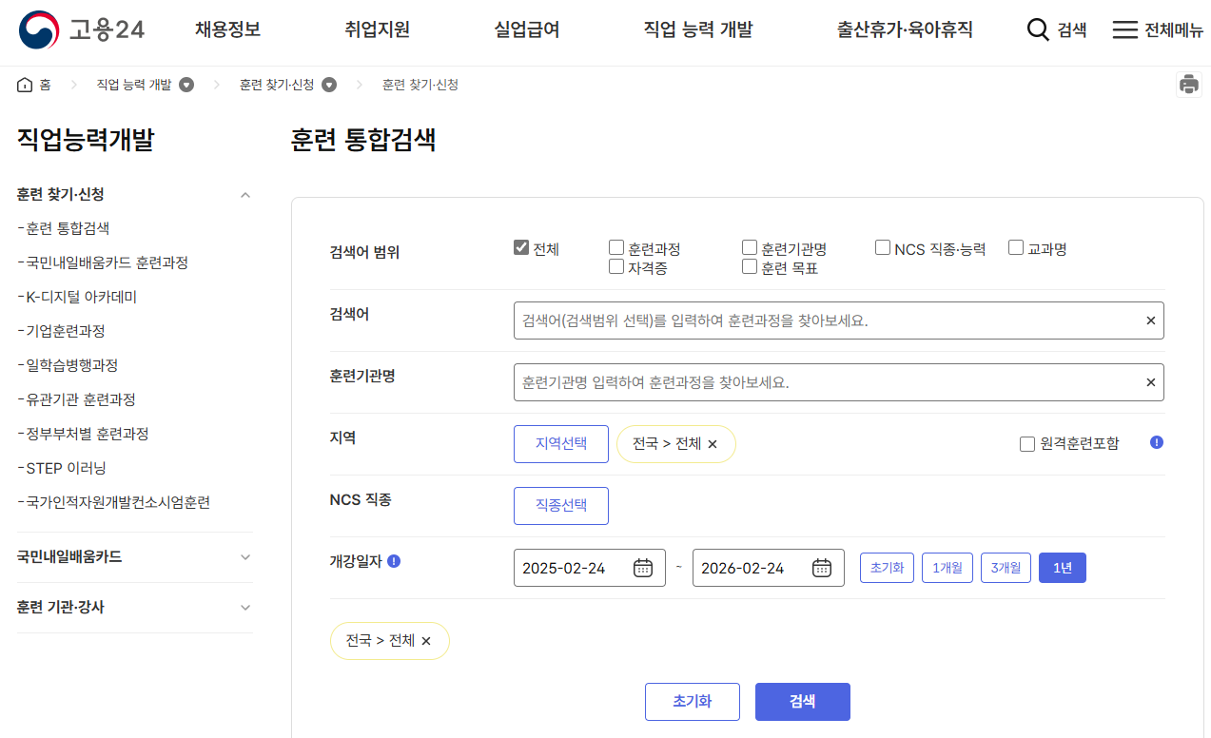
Task: Open the 출산휴가·육아휴직 top menu
Action: [905, 29]
